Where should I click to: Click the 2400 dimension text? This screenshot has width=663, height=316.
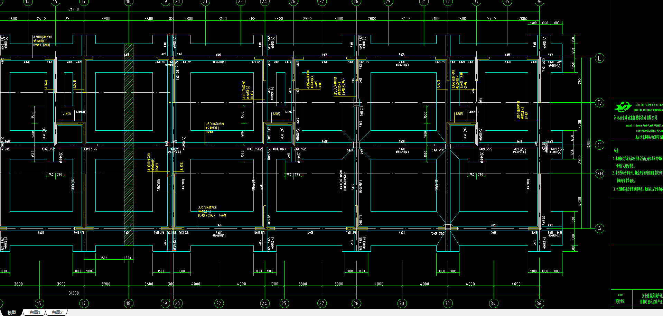point(41,19)
